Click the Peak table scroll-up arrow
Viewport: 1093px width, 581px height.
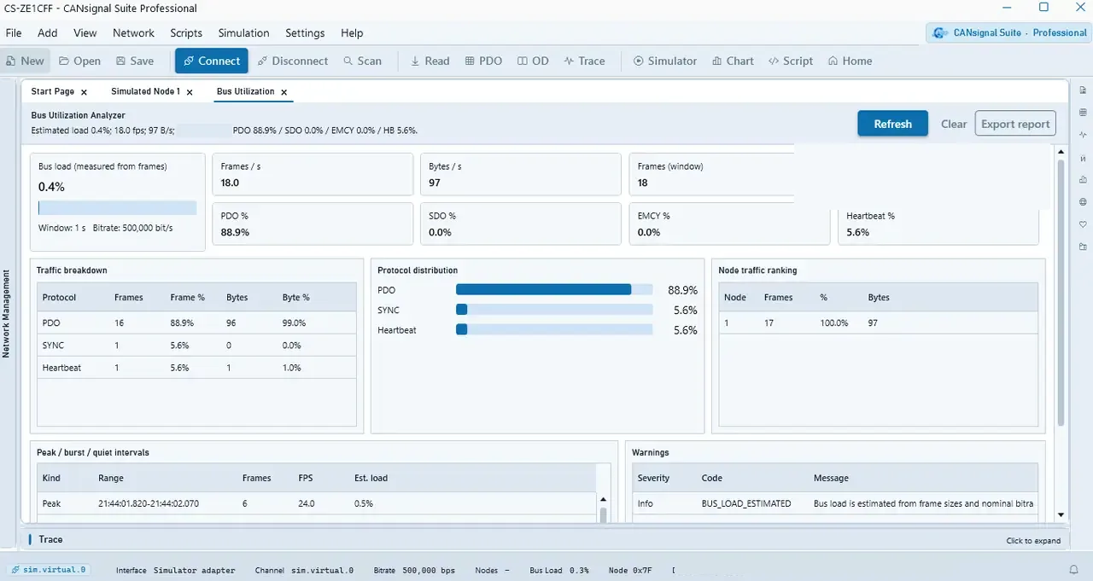(603, 500)
